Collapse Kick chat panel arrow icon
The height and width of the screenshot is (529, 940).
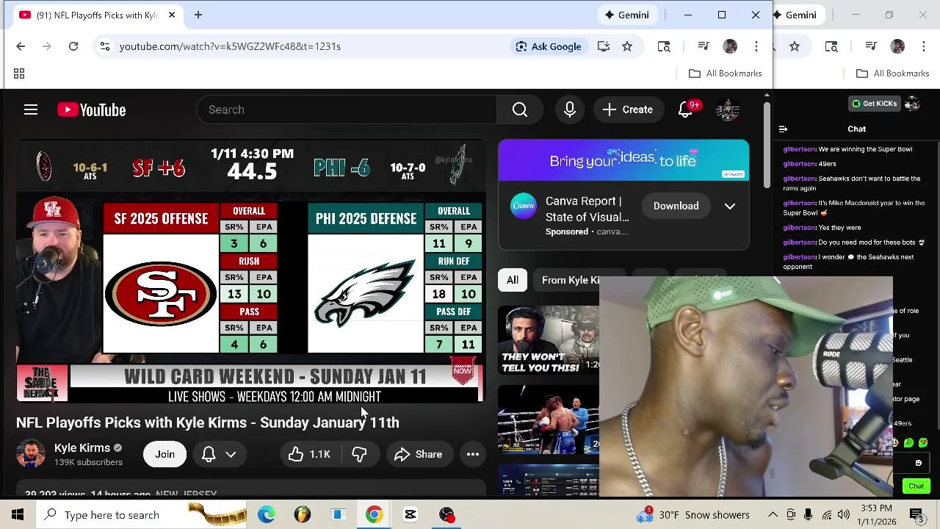coord(783,129)
